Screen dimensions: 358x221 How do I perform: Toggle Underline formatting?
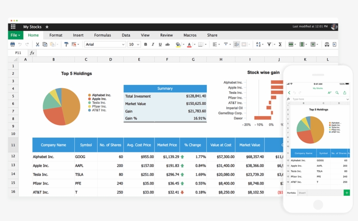[x=160, y=44]
